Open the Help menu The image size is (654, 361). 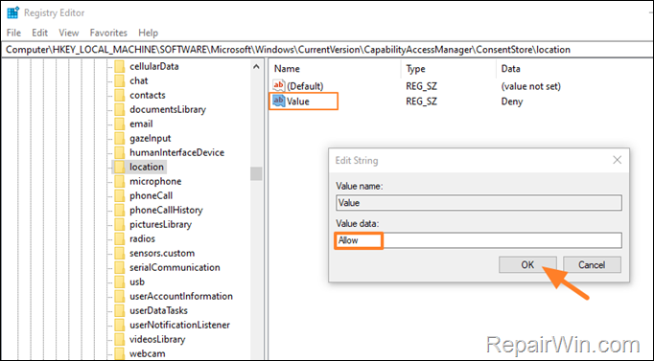point(148,33)
